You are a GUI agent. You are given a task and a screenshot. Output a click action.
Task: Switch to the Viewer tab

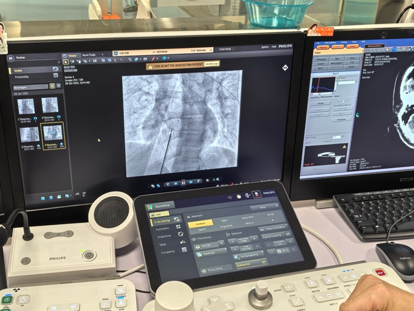coord(71,56)
